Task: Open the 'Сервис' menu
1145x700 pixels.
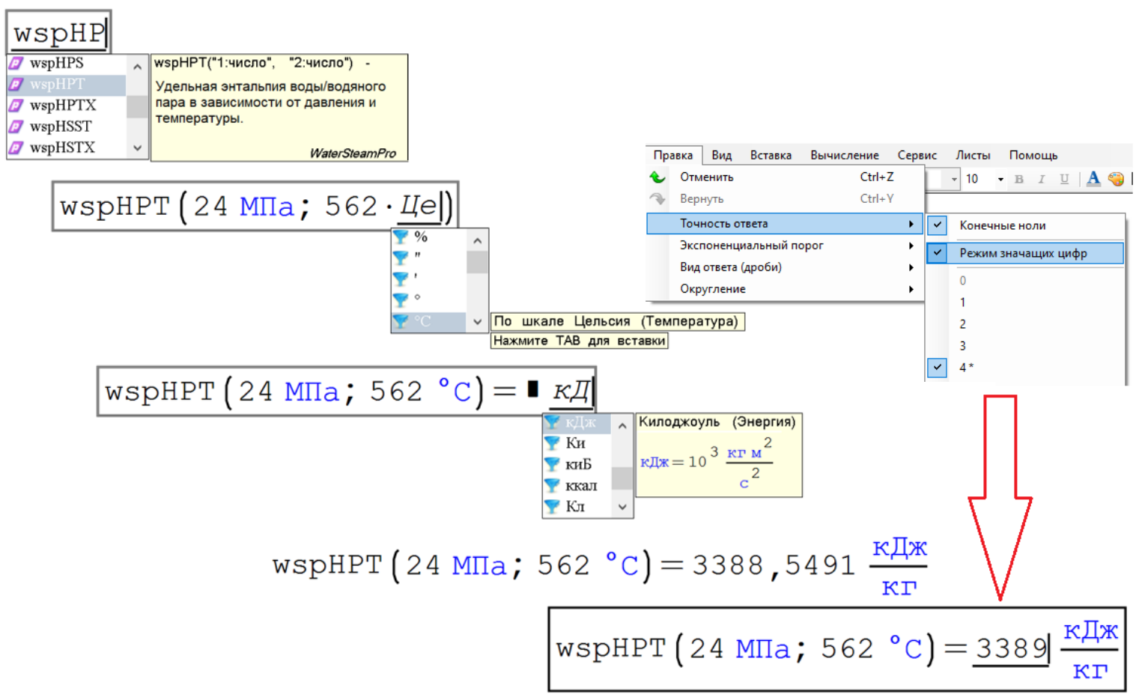Action: [917, 155]
